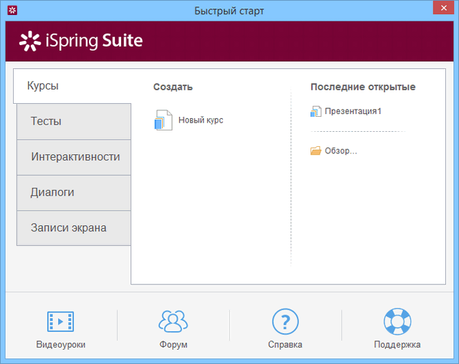Click the Форум label
The width and height of the screenshot is (459, 364).
174,345
